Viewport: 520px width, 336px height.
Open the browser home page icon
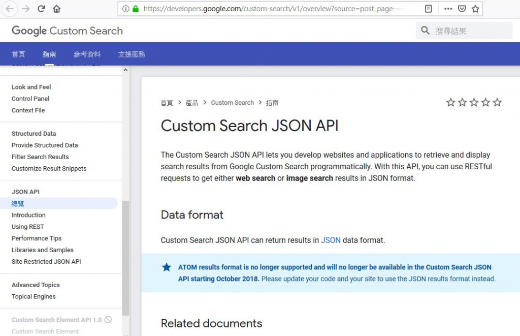point(57,9)
